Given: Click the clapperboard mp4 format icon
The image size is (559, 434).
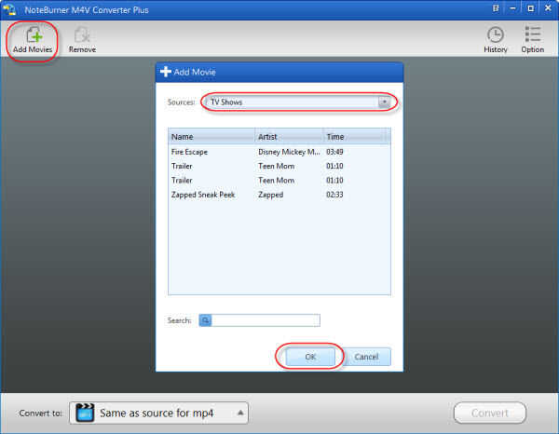Looking at the screenshot, I should [x=85, y=413].
